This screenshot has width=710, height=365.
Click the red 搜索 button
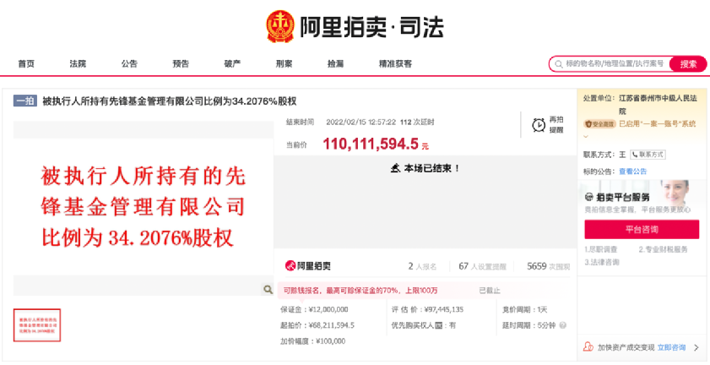click(x=688, y=64)
